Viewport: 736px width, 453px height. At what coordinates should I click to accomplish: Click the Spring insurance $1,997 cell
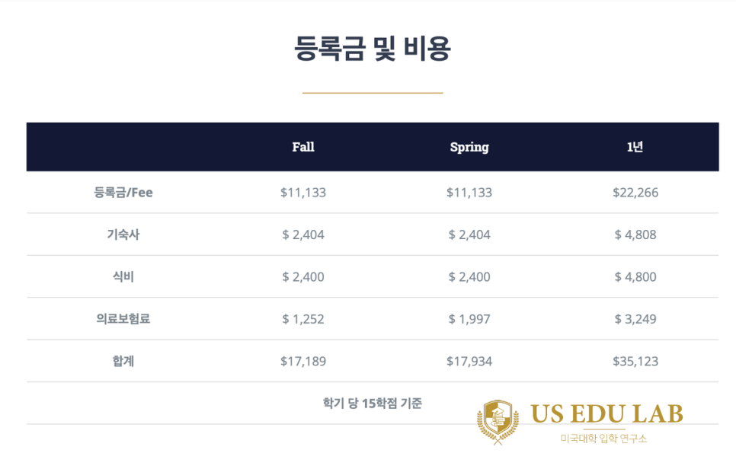469,319
